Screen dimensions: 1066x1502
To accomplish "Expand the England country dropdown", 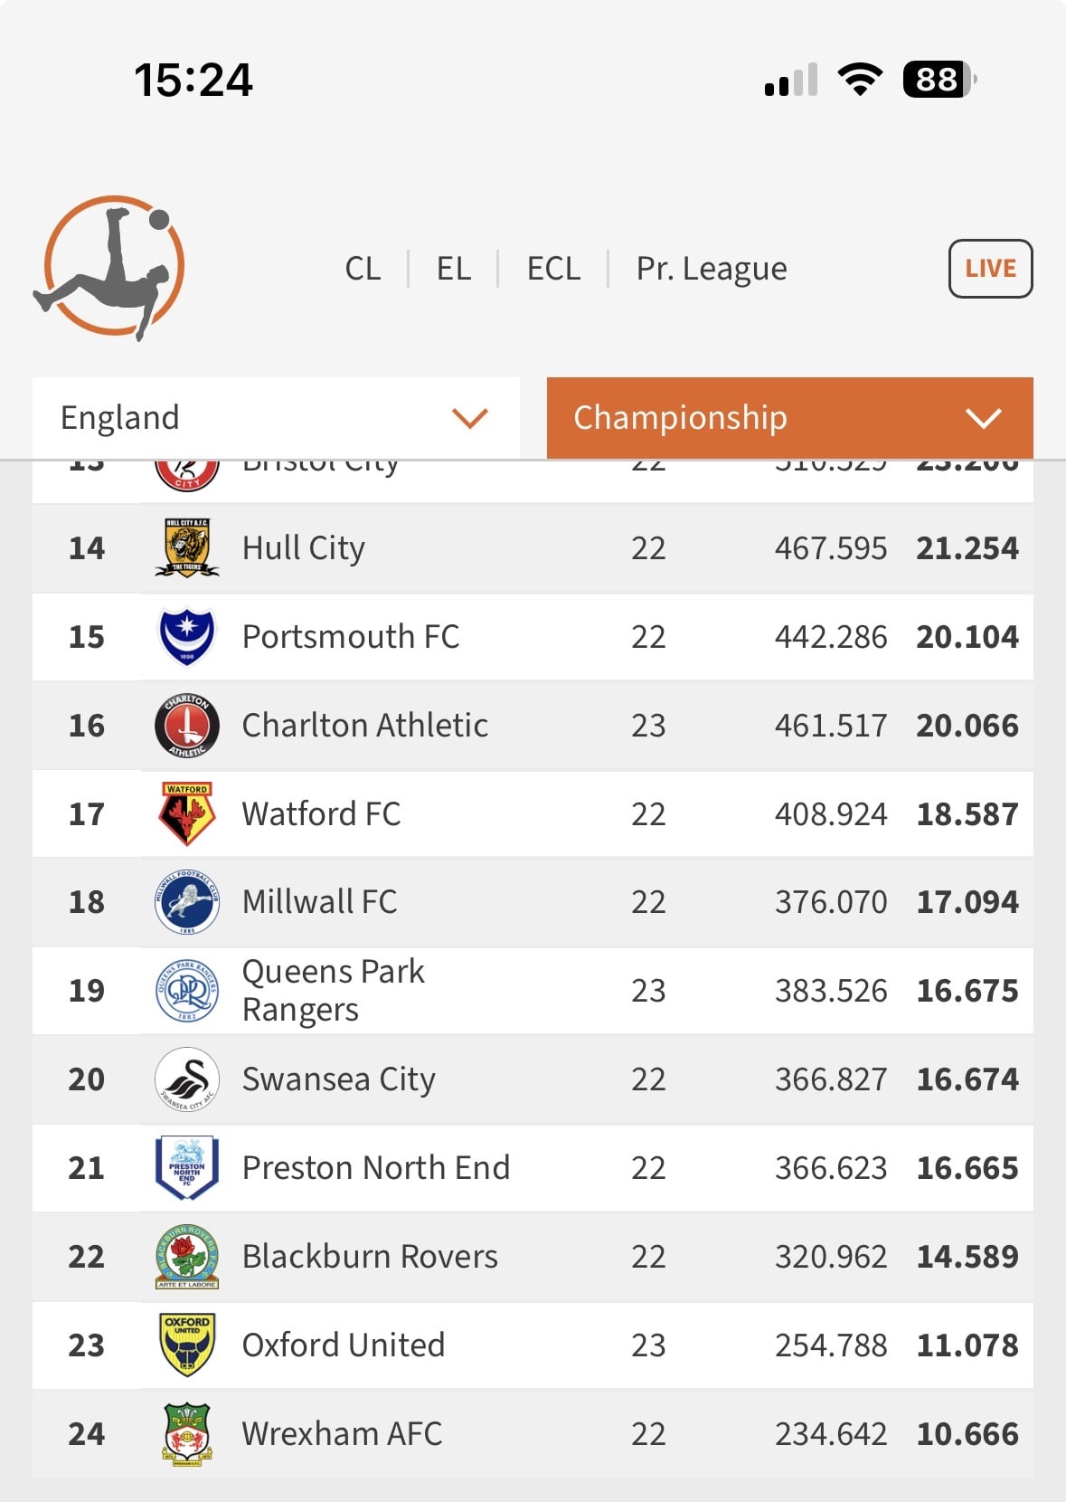I will (x=276, y=418).
